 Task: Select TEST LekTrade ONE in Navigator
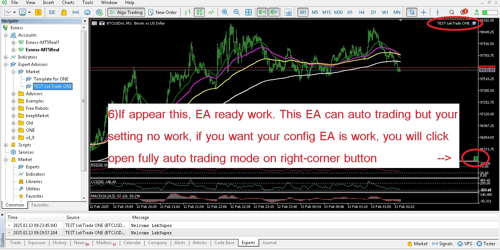coord(52,86)
